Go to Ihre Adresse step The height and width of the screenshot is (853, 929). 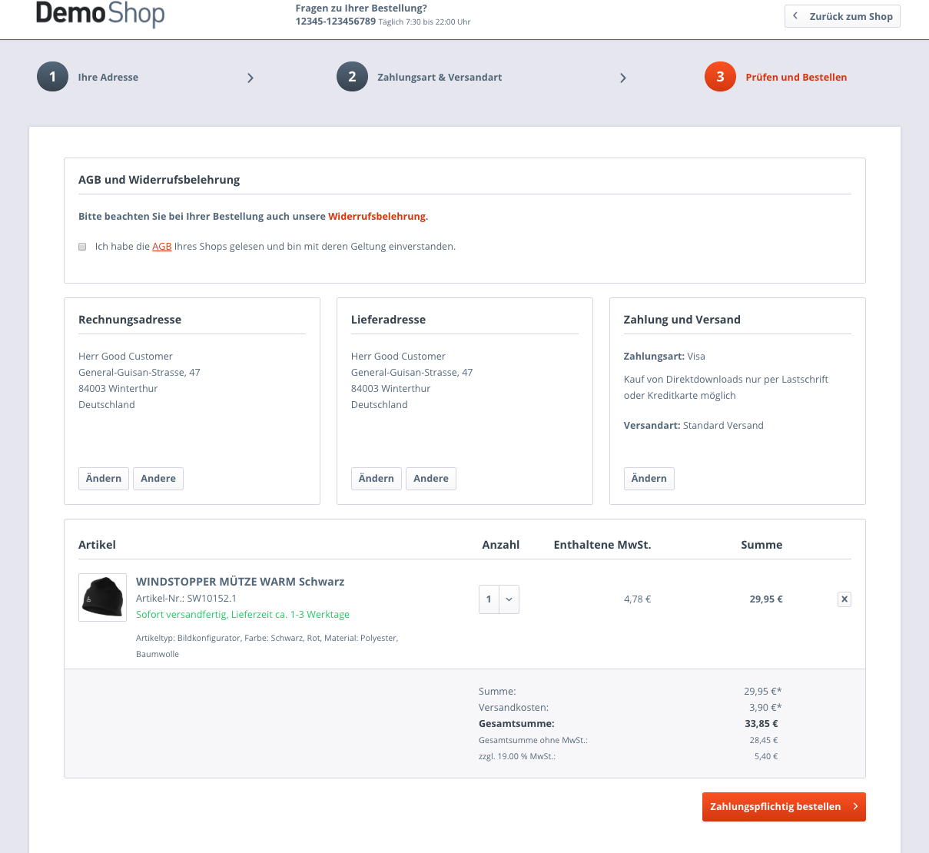108,78
